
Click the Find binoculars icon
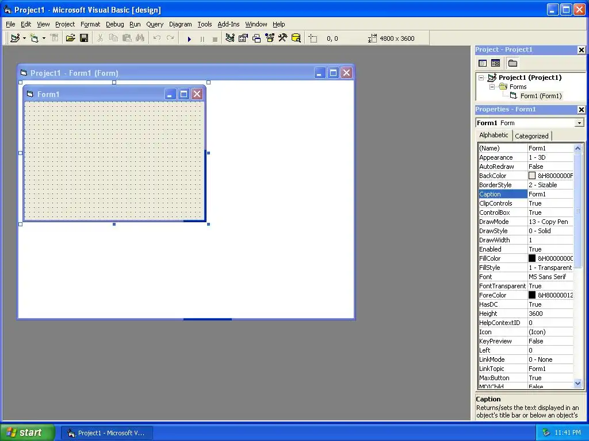pos(140,38)
